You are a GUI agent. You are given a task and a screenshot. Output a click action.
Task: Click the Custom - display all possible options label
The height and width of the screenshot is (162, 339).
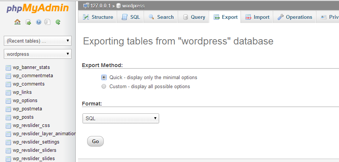point(150,87)
